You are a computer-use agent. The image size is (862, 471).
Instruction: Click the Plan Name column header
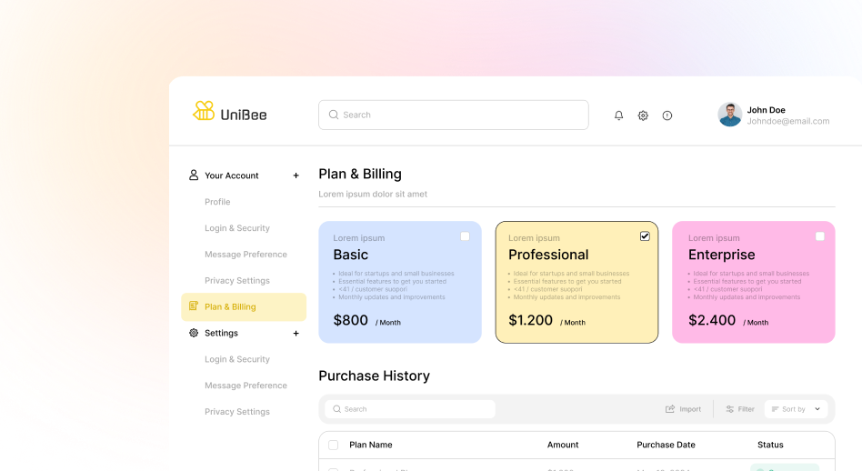(370, 445)
